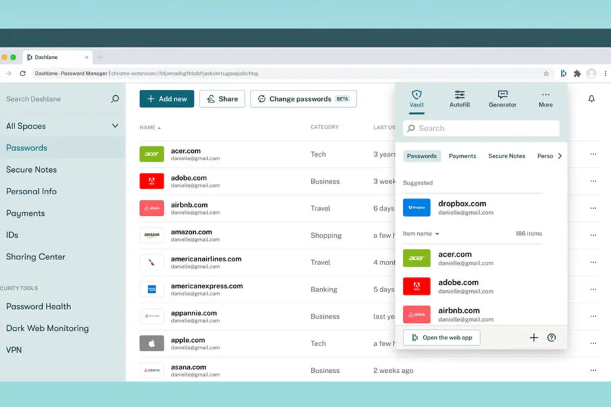This screenshot has width=611, height=407.
Task: Click the airbnb.com logo in main list
Action: coord(152,208)
